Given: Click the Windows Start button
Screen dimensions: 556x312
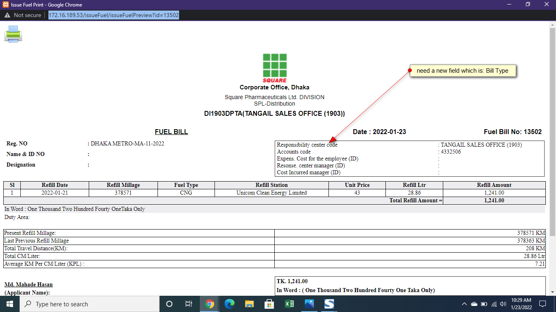Looking at the screenshot, I should [x=10, y=304].
